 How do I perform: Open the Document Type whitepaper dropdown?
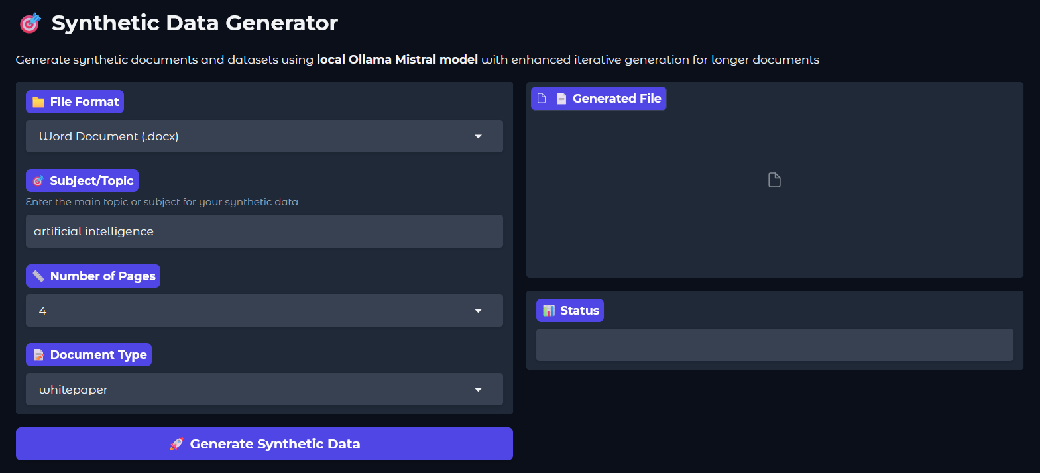[x=264, y=390]
